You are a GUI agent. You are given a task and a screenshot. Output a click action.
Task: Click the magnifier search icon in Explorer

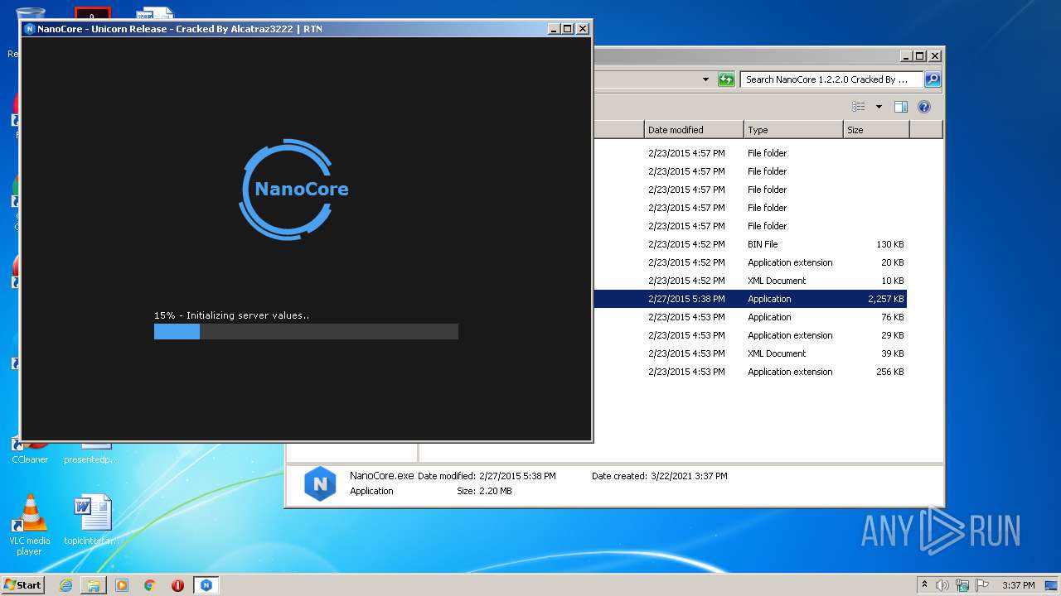click(932, 79)
